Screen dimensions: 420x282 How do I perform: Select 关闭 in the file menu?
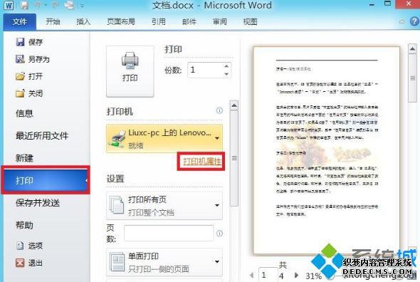click(29, 93)
